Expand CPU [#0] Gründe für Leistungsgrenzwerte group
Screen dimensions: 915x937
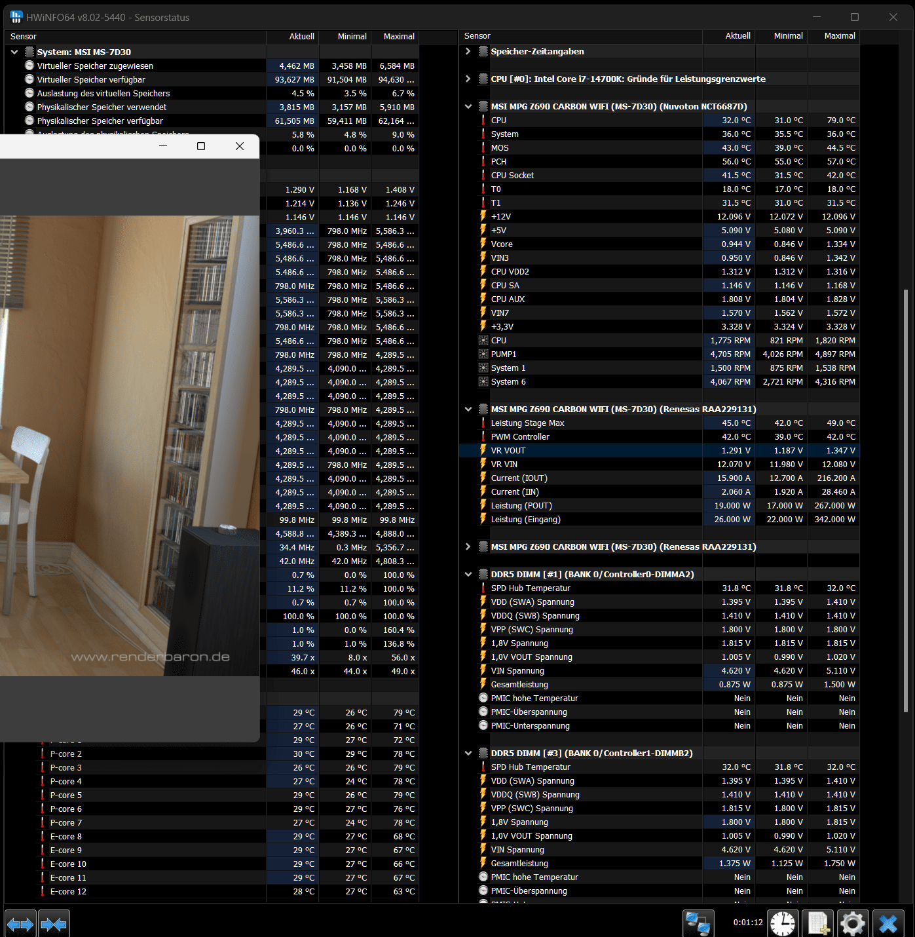click(468, 79)
